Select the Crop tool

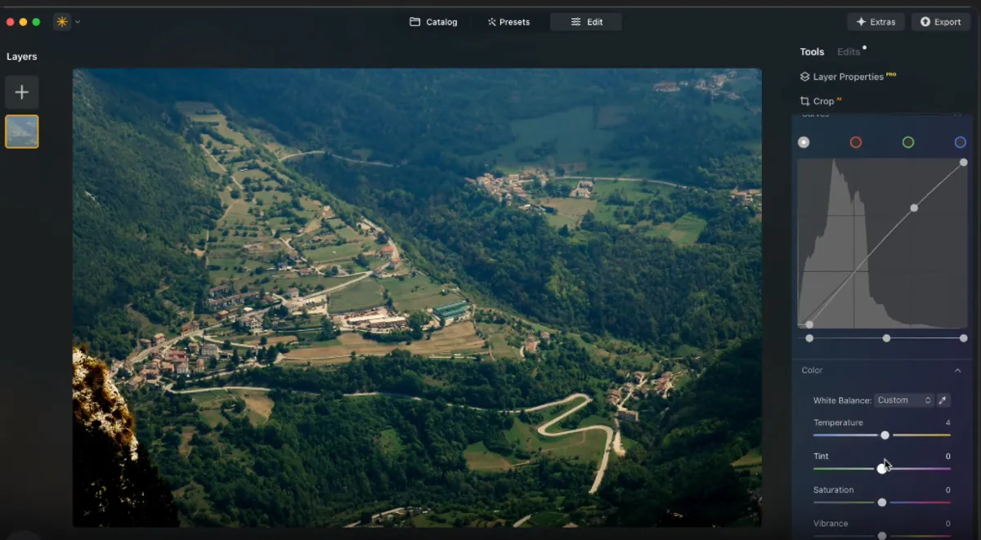tap(820, 100)
